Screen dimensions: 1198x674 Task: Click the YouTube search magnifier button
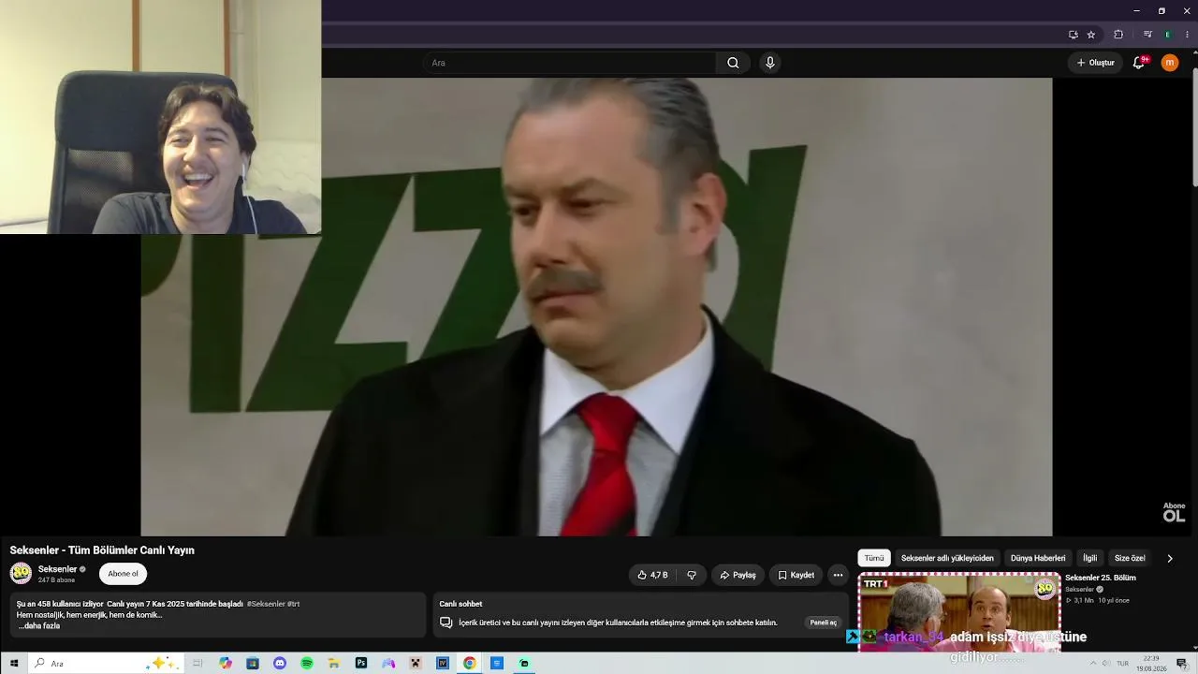click(733, 63)
